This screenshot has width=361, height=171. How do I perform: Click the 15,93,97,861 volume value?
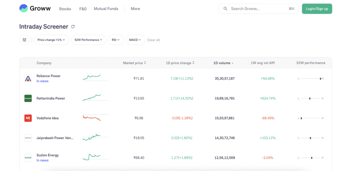[x=225, y=118]
